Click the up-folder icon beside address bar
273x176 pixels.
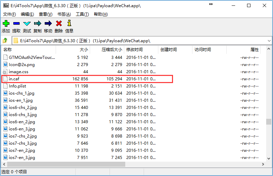[x=5, y=41]
